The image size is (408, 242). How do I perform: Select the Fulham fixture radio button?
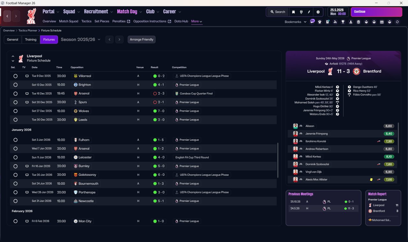pyautogui.click(x=15, y=140)
